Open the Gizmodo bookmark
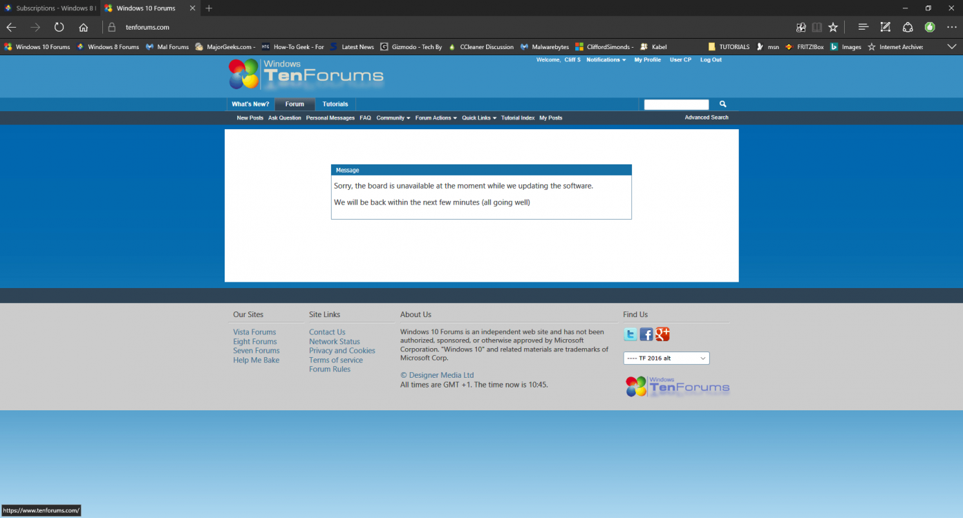Viewport: 963px width, 518px height. pos(411,47)
